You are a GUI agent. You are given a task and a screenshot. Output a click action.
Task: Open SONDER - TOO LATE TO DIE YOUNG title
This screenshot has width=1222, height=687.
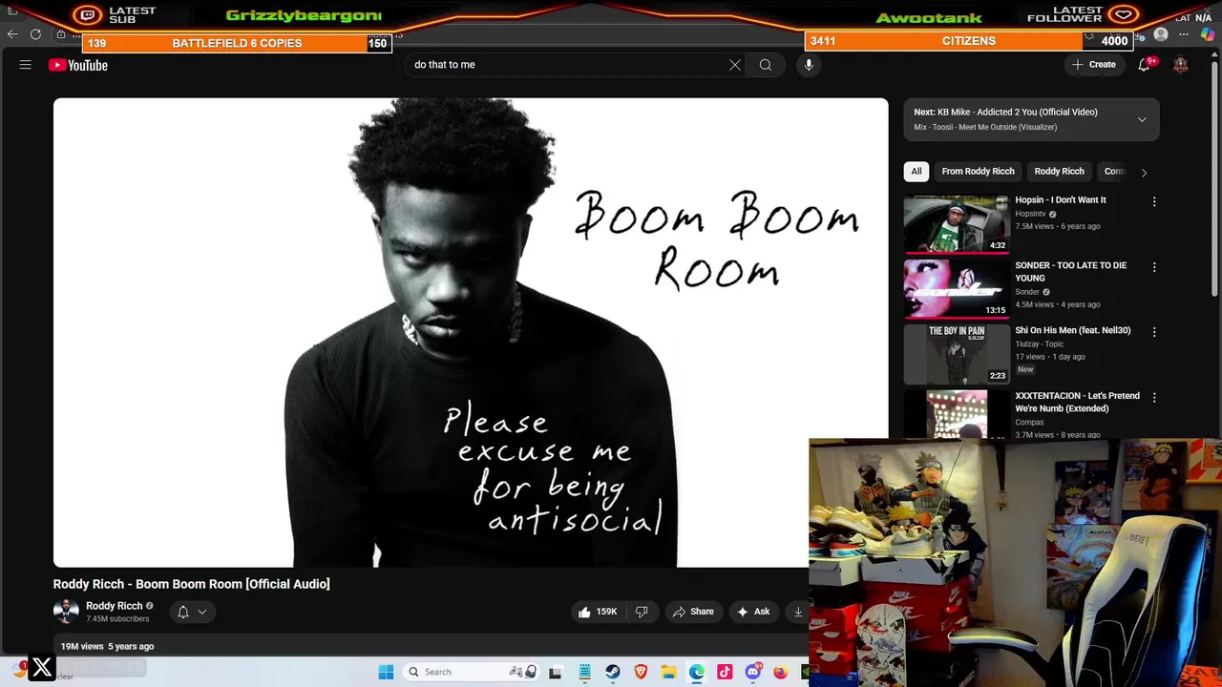point(1070,272)
